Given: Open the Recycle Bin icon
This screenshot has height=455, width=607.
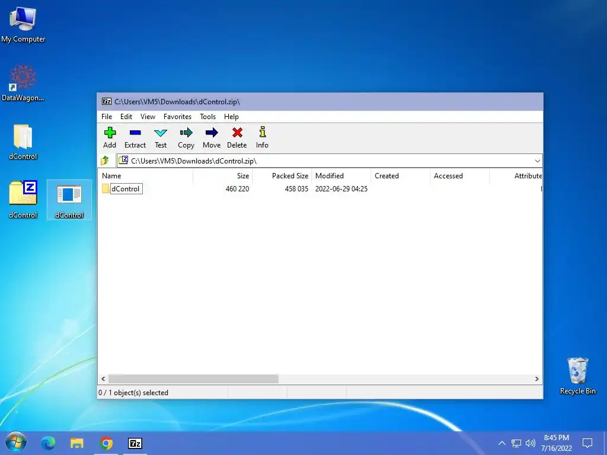Looking at the screenshot, I should [x=577, y=376].
